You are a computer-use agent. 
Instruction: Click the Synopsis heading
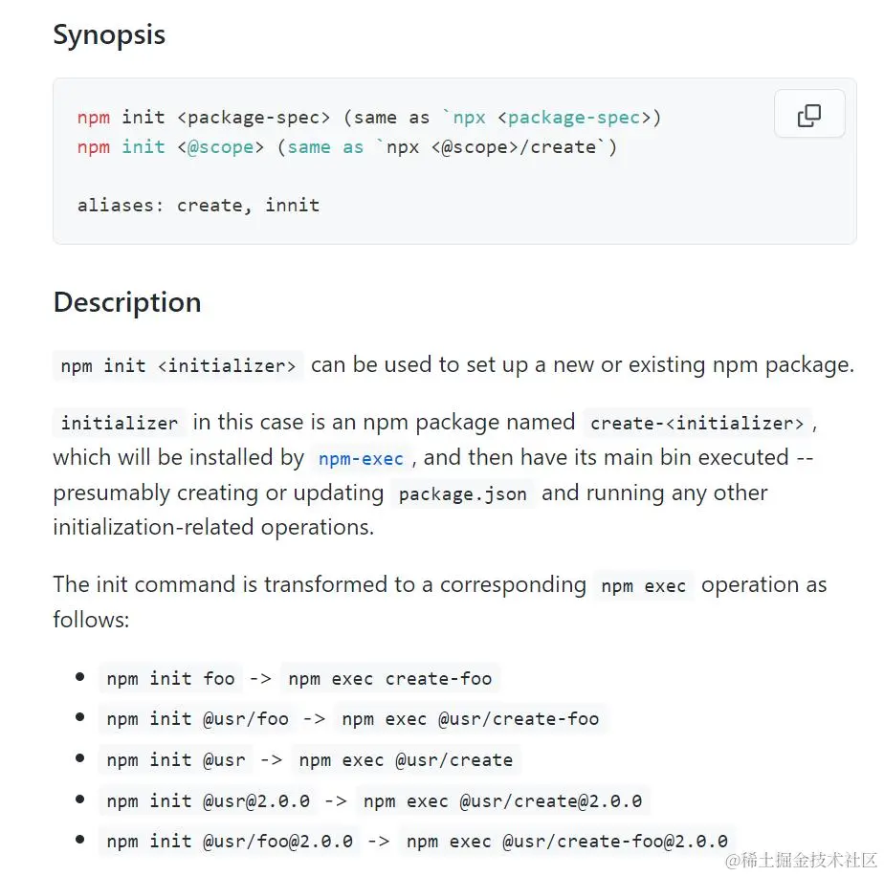(x=109, y=35)
